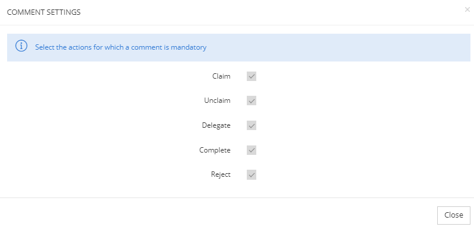Click the Unclaim label
Viewport: 474px width, 230px height.
pyautogui.click(x=217, y=101)
